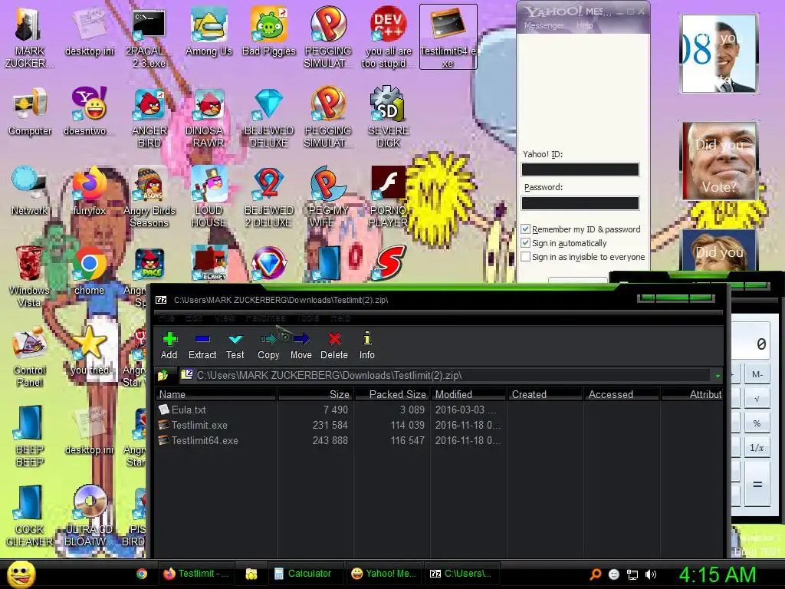Viewport: 785px width, 589px height.
Task: Open Help menu in Yahoo Messenger window
Action: tap(584, 25)
